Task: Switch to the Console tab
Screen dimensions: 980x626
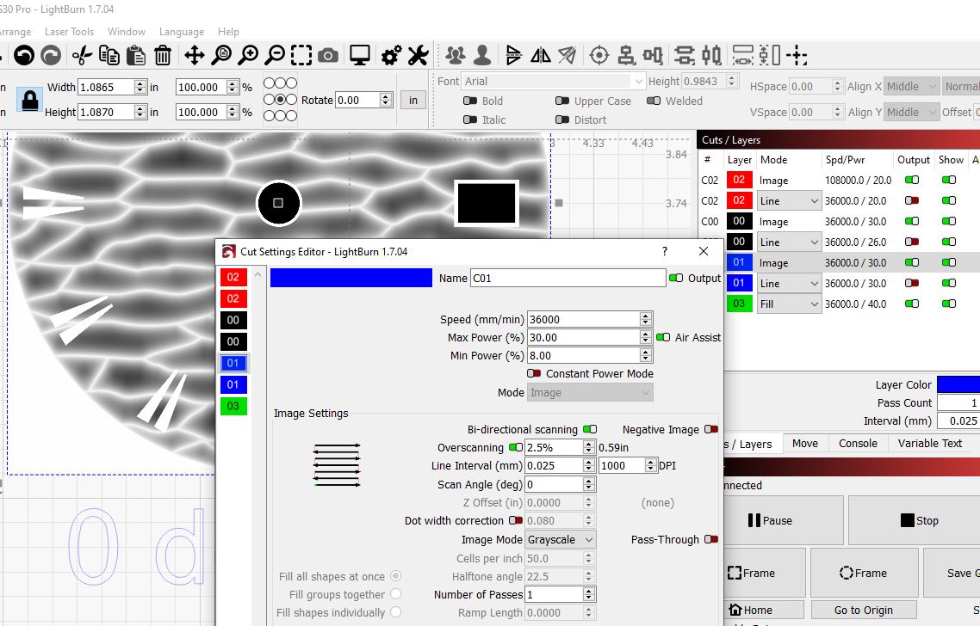Action: click(858, 443)
